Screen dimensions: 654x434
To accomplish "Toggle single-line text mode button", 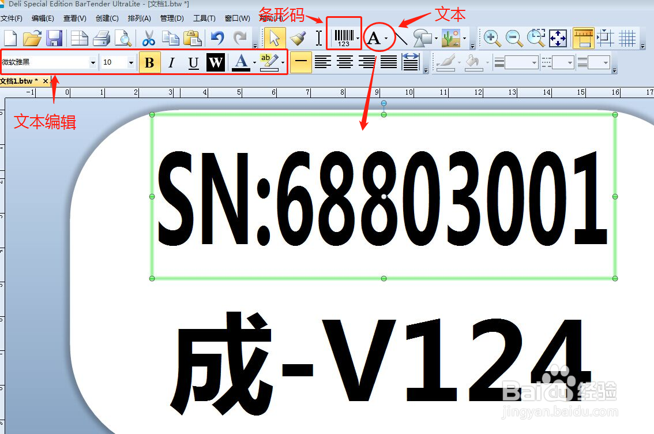I will point(300,62).
